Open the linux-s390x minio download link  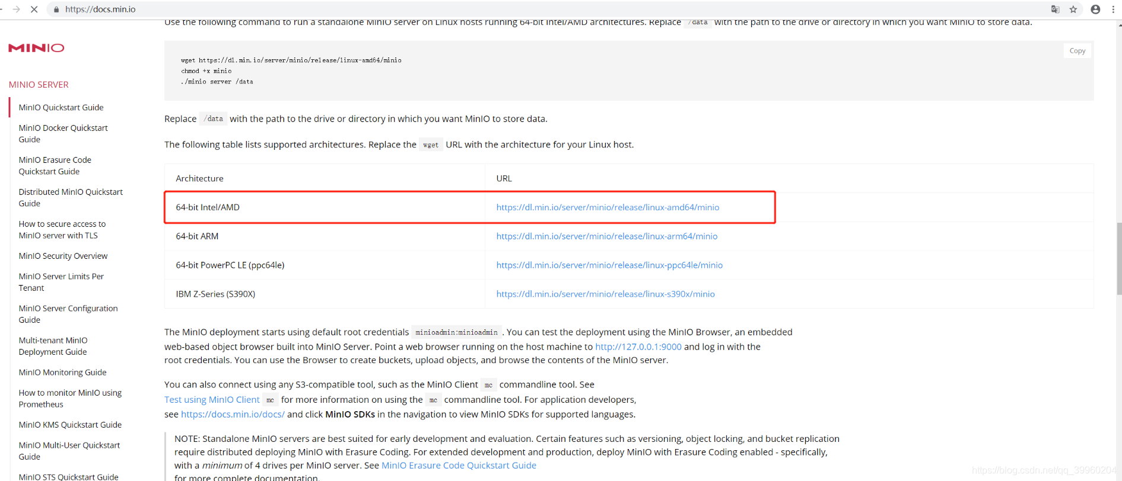(605, 294)
